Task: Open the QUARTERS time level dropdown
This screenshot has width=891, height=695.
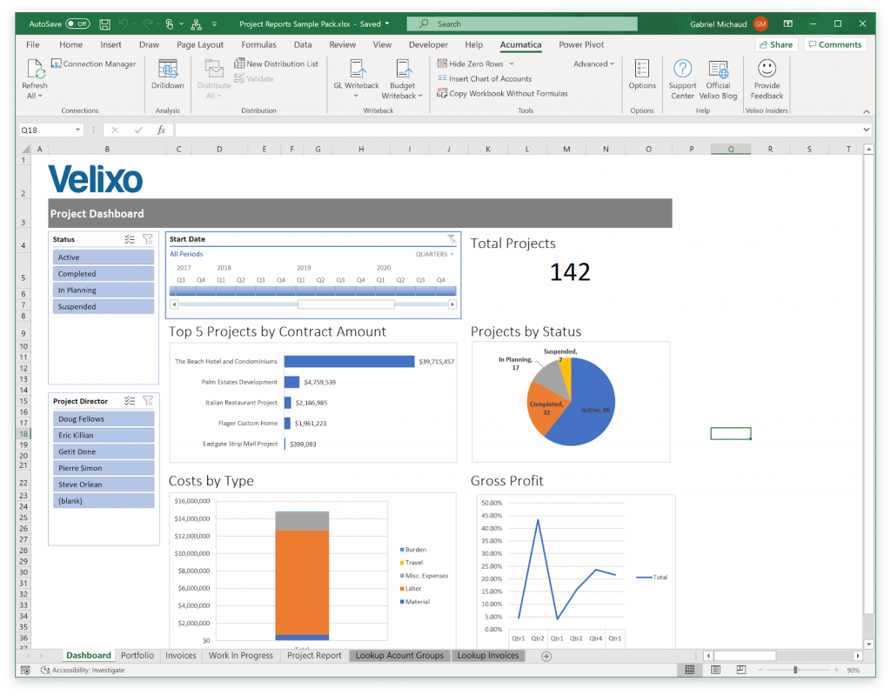Action: (x=435, y=254)
